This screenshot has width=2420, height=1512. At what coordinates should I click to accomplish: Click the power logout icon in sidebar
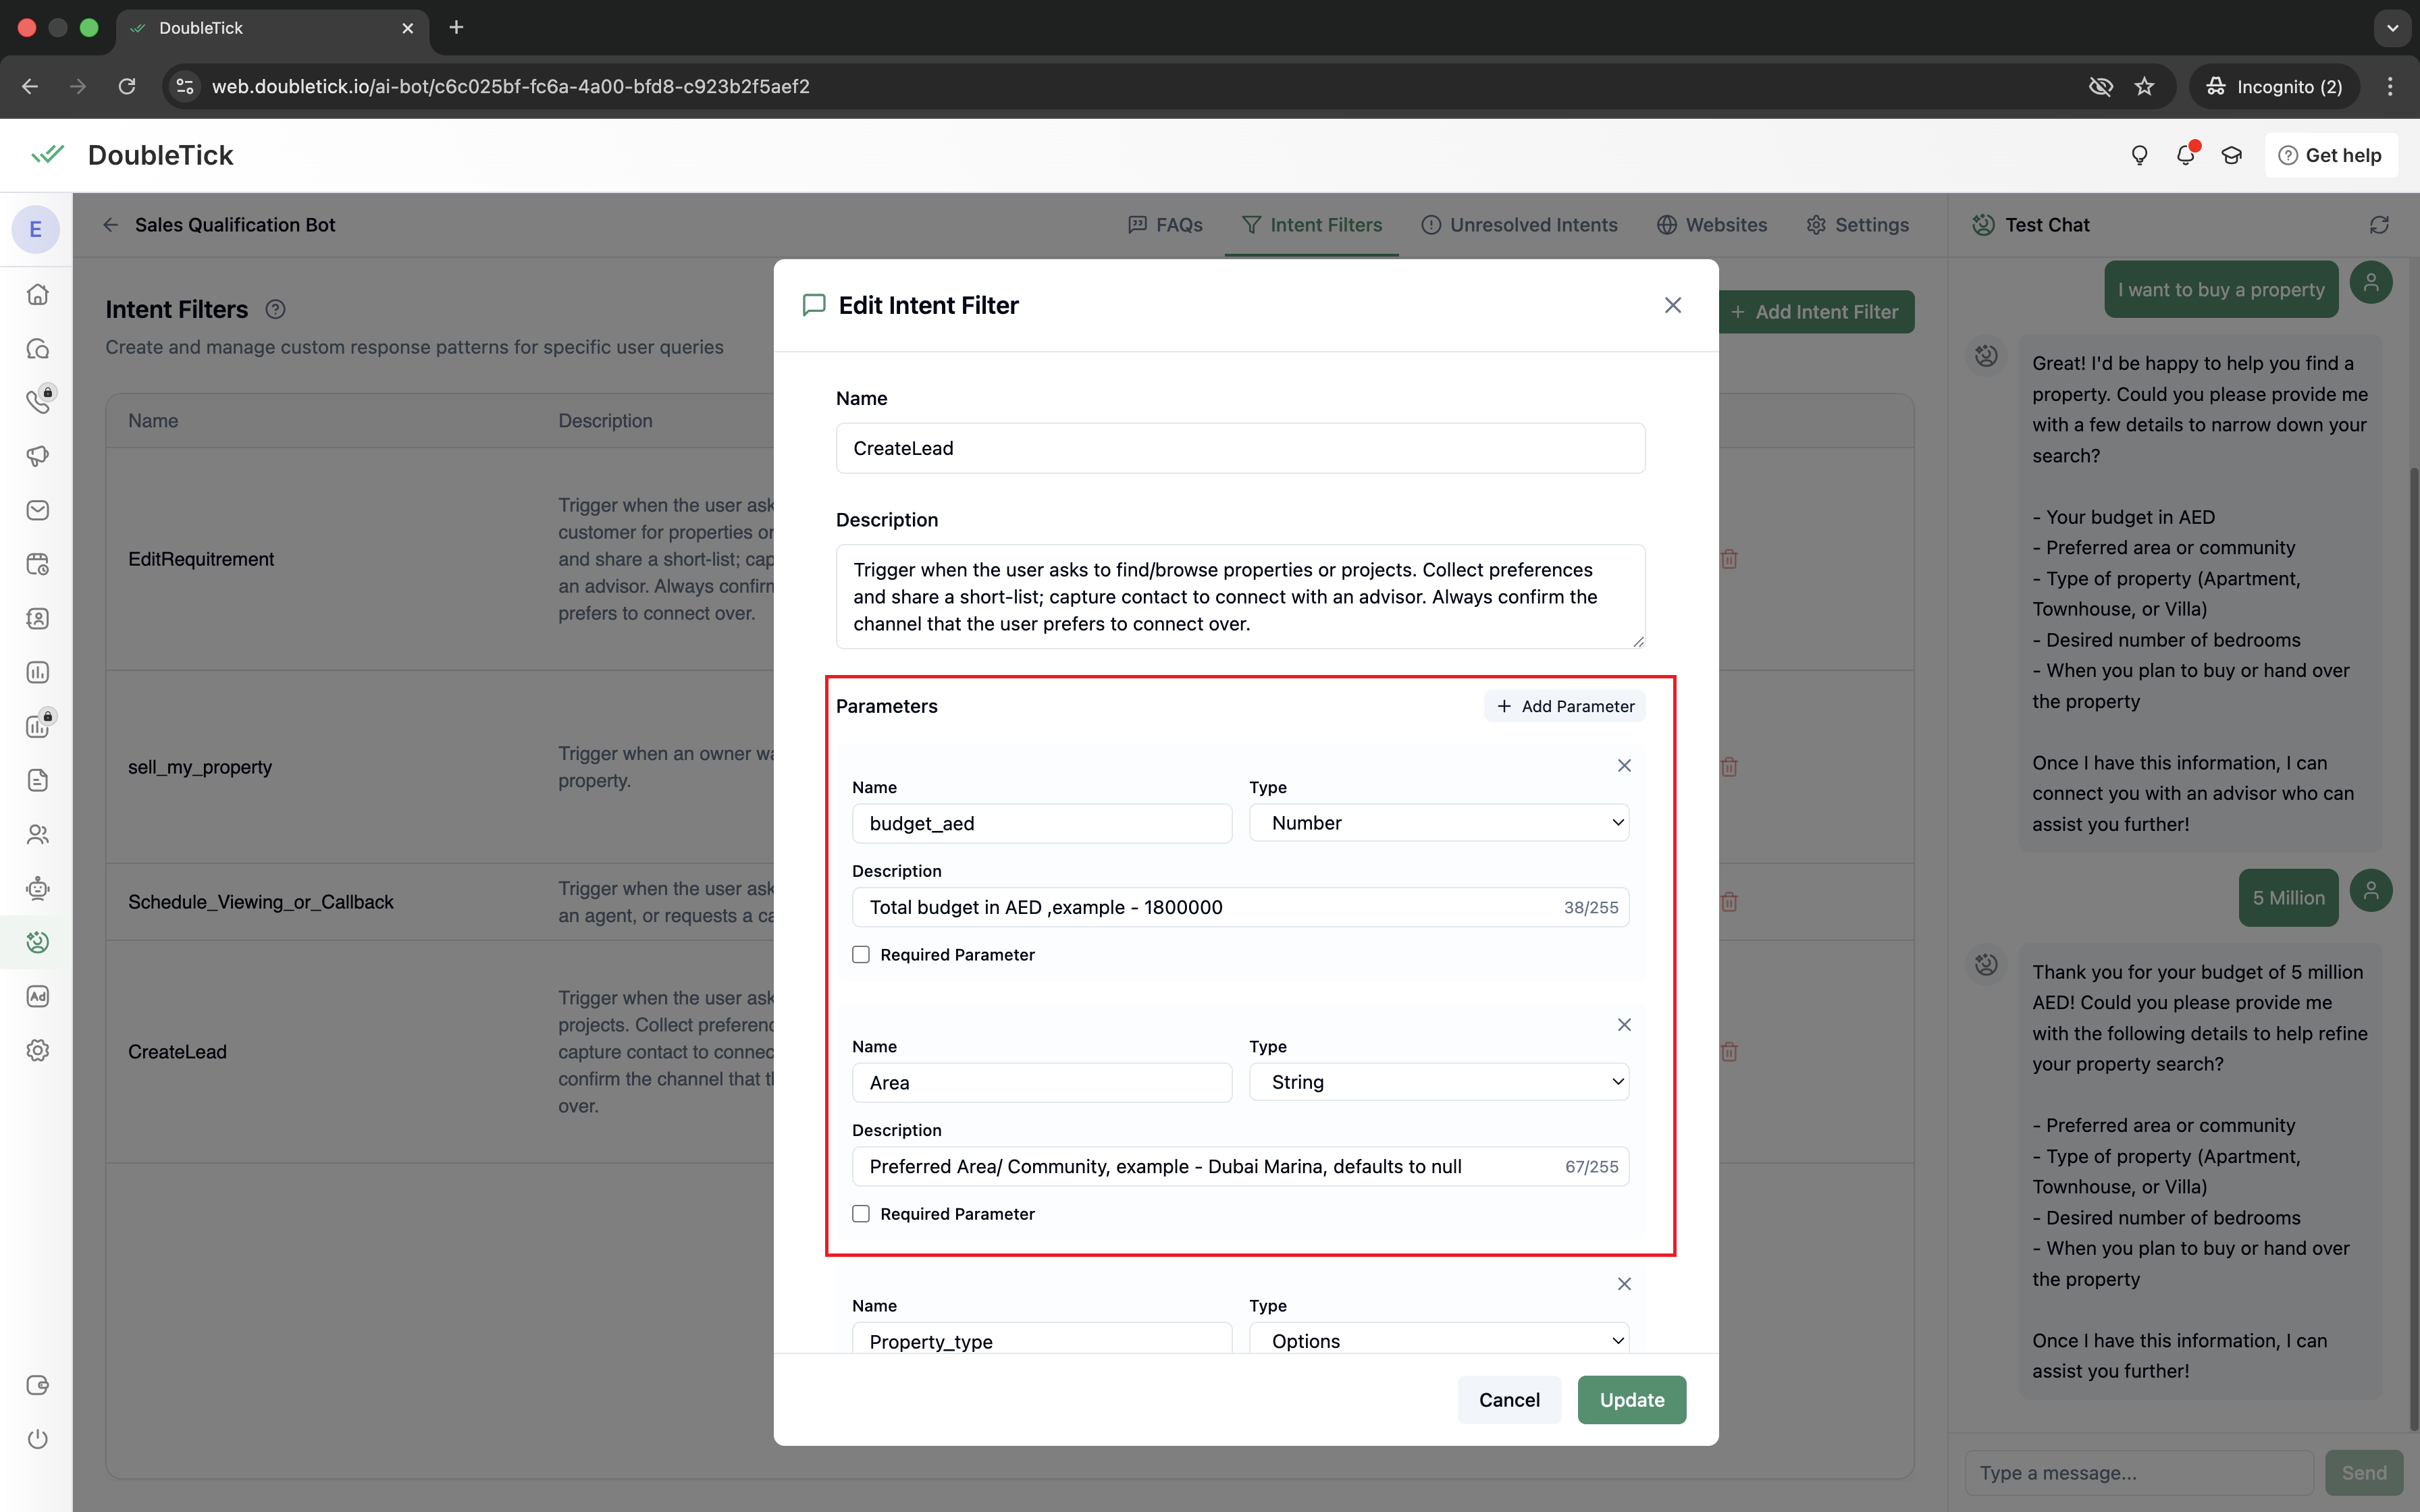38,1439
